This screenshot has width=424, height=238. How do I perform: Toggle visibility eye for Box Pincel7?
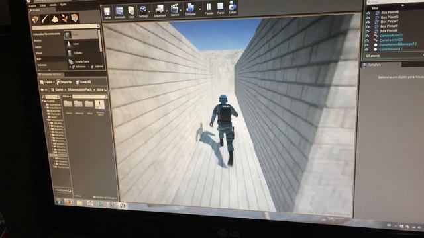click(368, 22)
